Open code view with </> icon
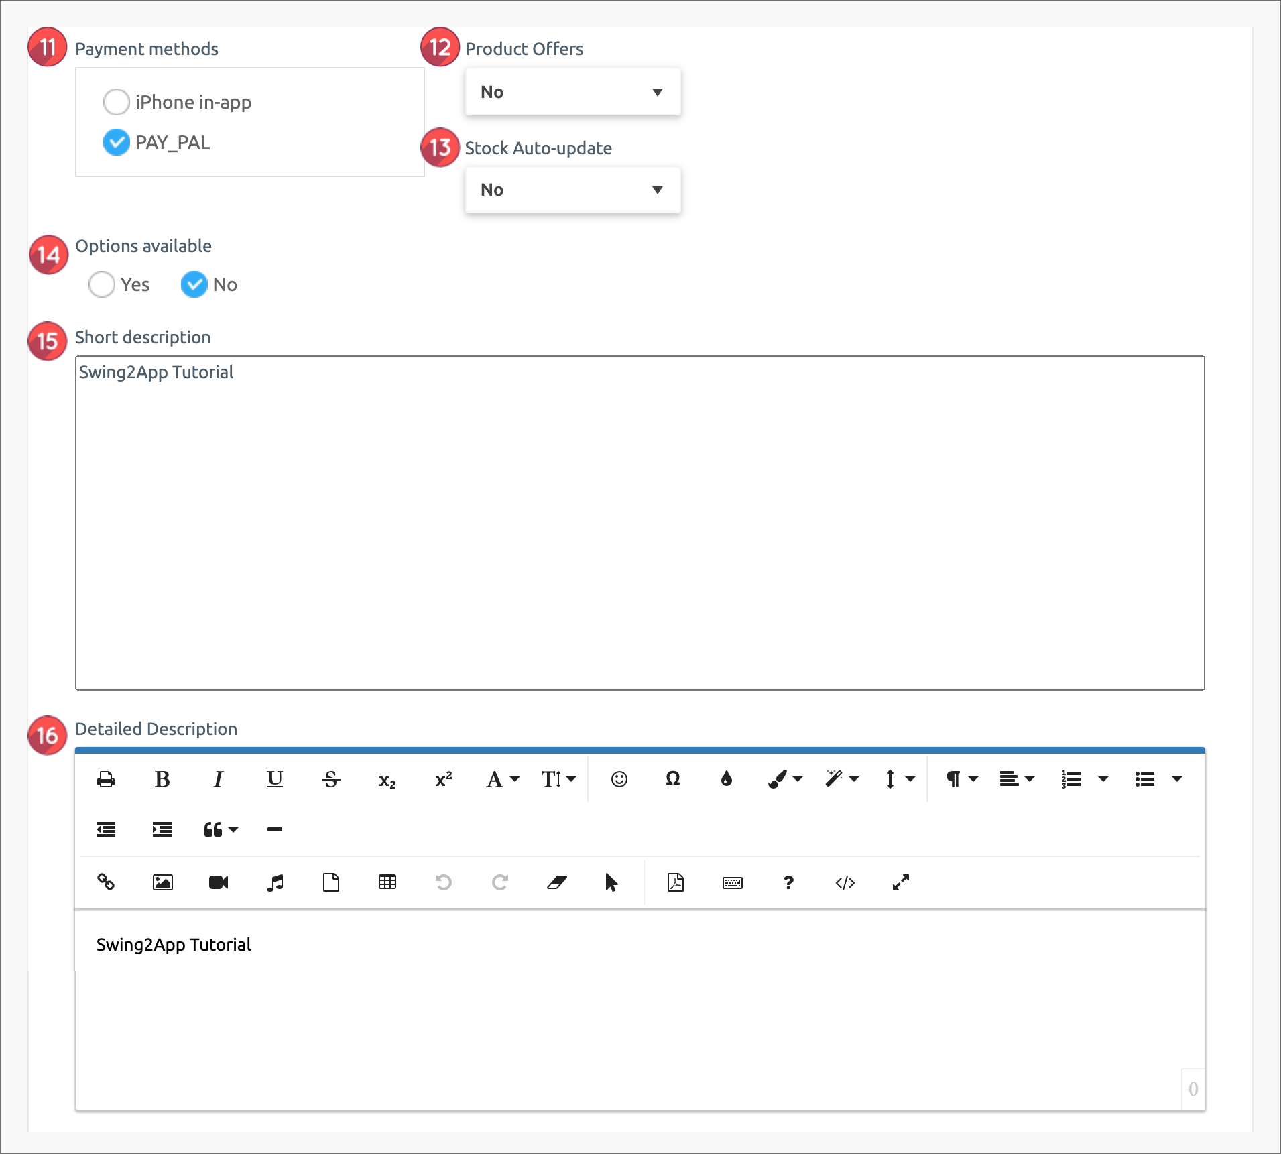The height and width of the screenshot is (1154, 1281). point(845,883)
